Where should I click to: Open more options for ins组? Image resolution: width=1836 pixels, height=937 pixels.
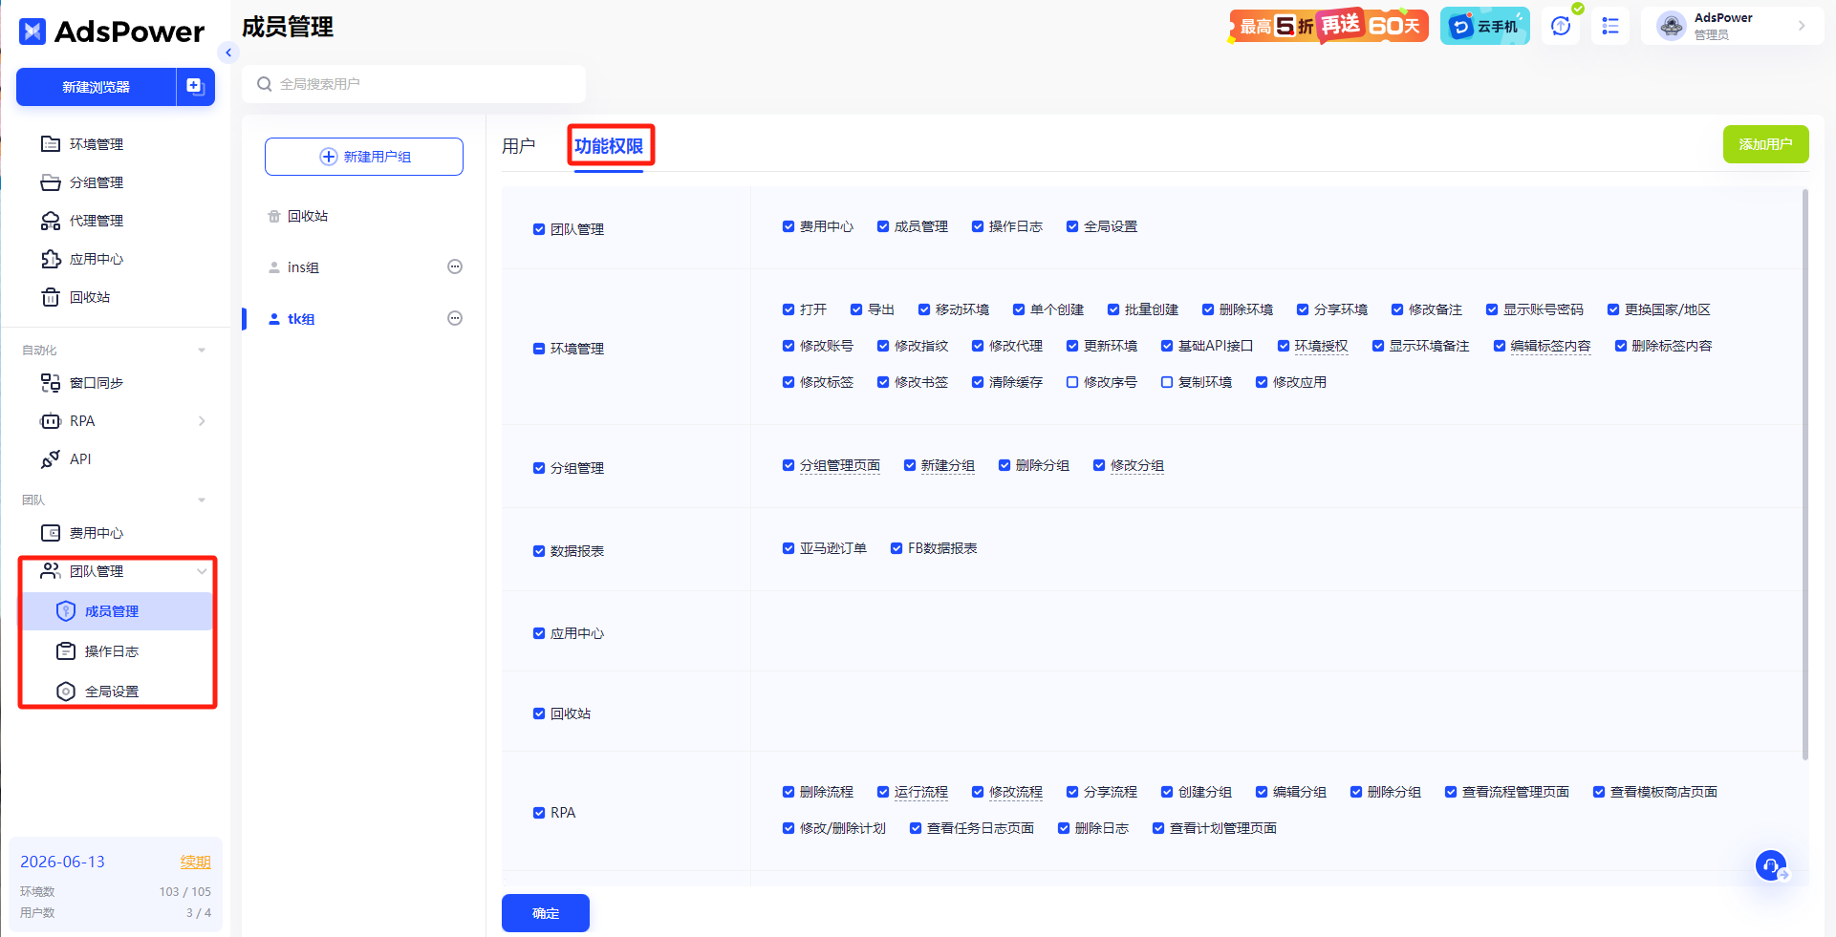pyautogui.click(x=455, y=266)
